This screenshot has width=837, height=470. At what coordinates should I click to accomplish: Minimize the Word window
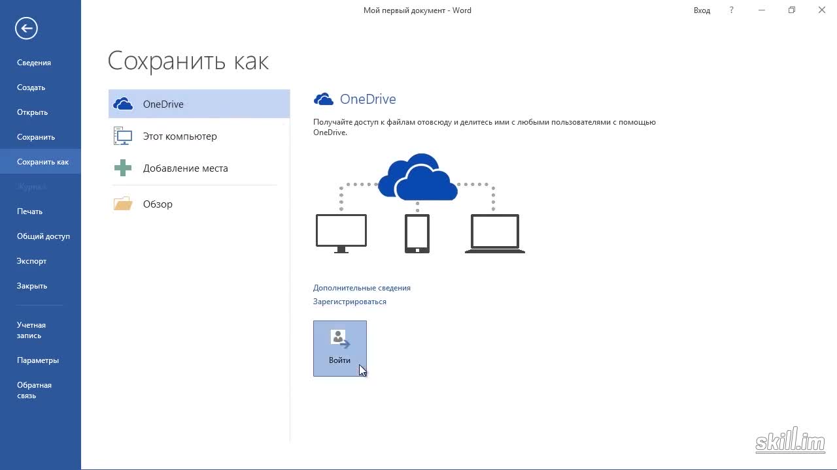(762, 10)
